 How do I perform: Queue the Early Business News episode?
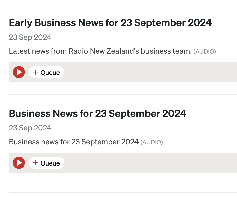pyautogui.click(x=47, y=72)
